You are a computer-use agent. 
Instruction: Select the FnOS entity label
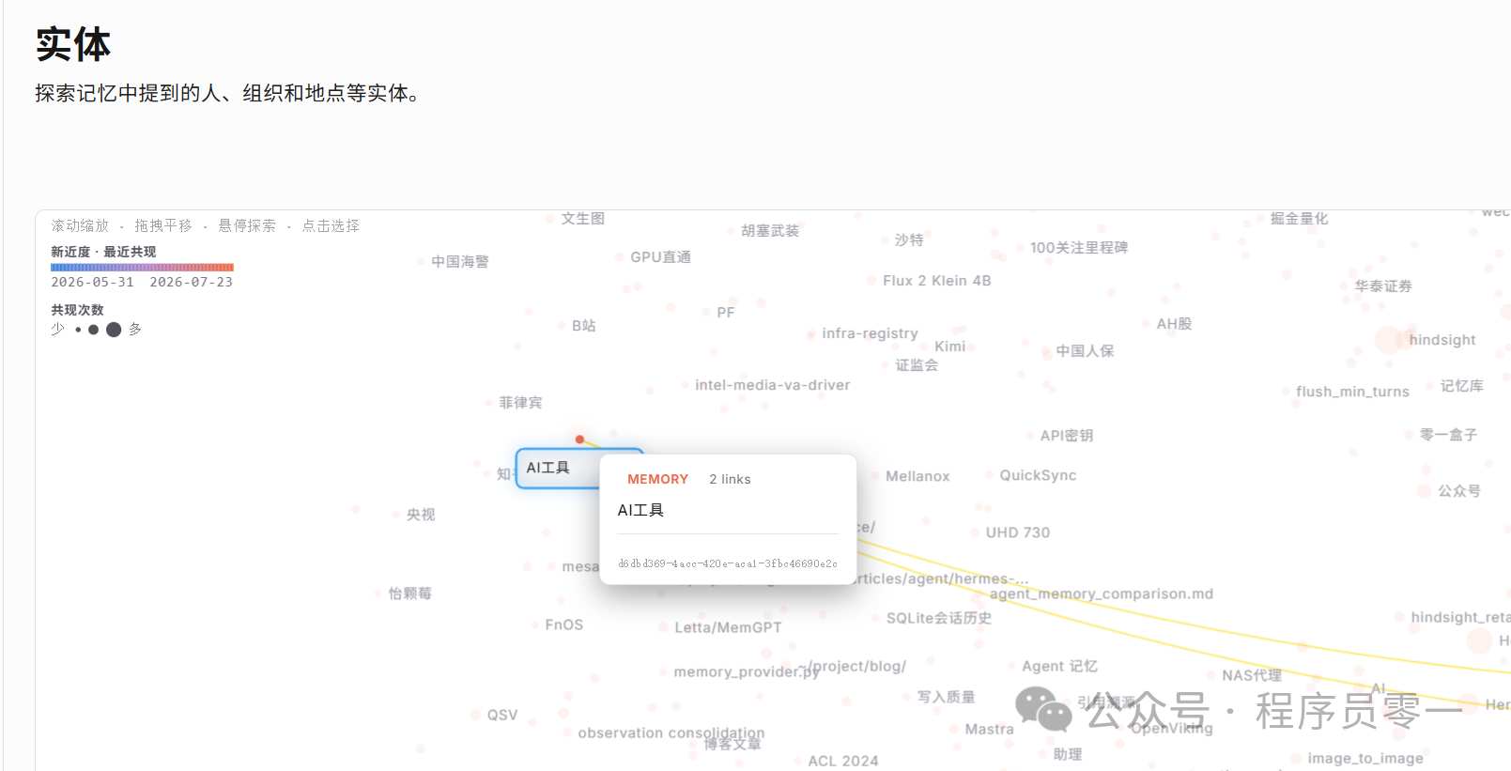(563, 625)
